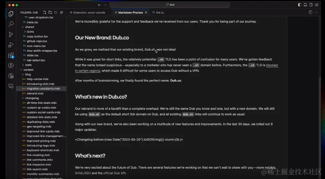Collapse the changelog folder
Viewport: 325px width, 179px height.
pyautogui.click(x=32, y=98)
